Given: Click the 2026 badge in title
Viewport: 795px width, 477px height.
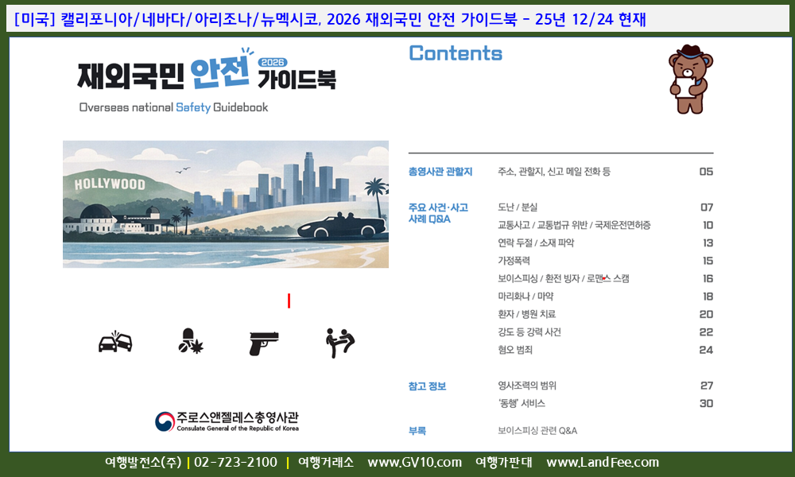Looking at the screenshot, I should (x=273, y=62).
